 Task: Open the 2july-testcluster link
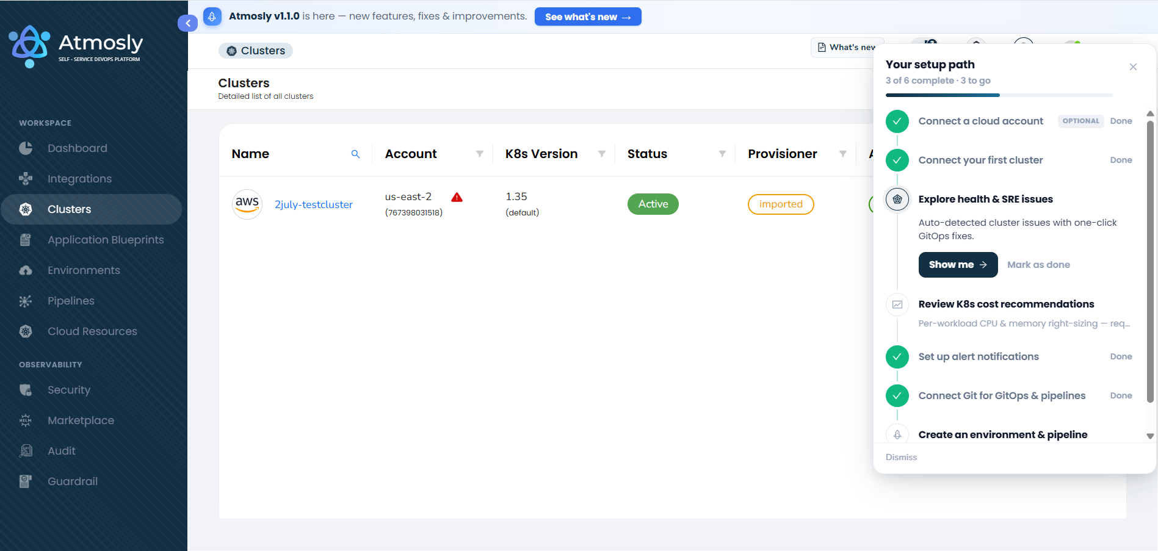tap(314, 204)
